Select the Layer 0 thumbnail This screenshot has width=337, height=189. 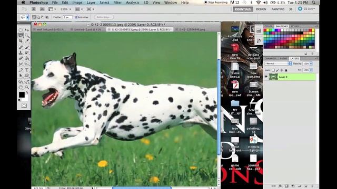point(273,77)
